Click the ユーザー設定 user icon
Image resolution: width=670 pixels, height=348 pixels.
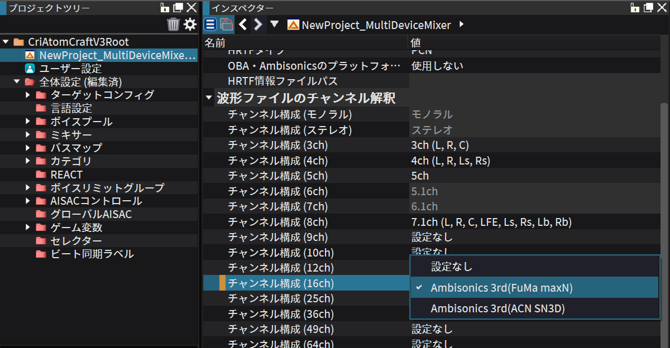pyautogui.click(x=30, y=69)
